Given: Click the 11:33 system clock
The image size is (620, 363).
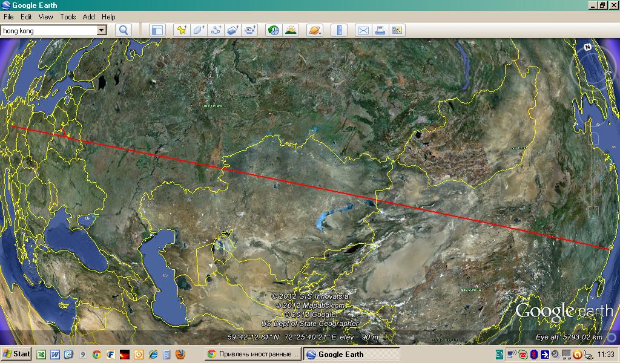Looking at the screenshot, I should click(x=605, y=355).
